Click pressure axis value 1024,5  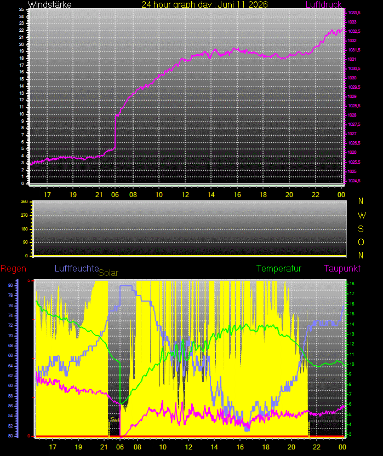[x=354, y=181]
